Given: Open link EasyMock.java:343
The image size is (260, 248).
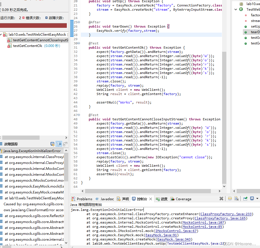Looking at the screenshot, I should coord(174,239).
